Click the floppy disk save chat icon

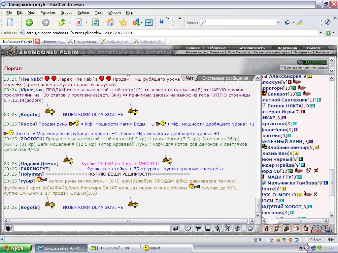(x=208, y=229)
